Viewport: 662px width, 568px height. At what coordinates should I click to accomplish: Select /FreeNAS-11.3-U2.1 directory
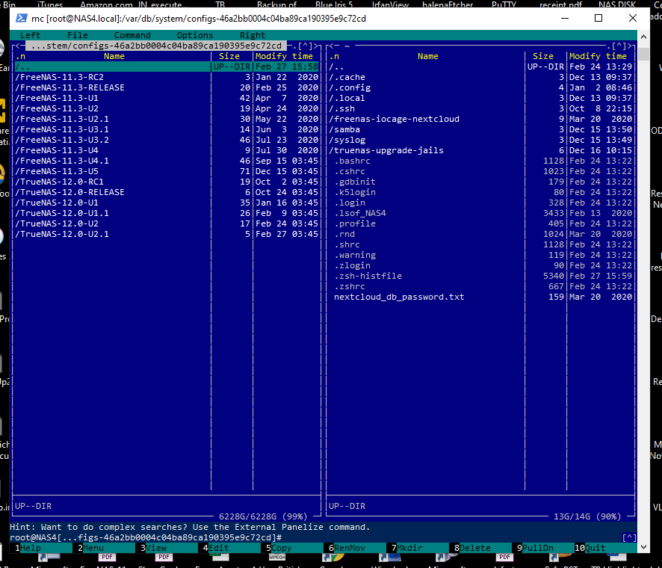[x=167, y=119]
